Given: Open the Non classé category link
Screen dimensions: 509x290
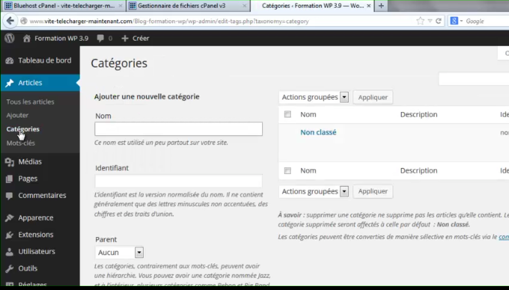Looking at the screenshot, I should pyautogui.click(x=318, y=132).
